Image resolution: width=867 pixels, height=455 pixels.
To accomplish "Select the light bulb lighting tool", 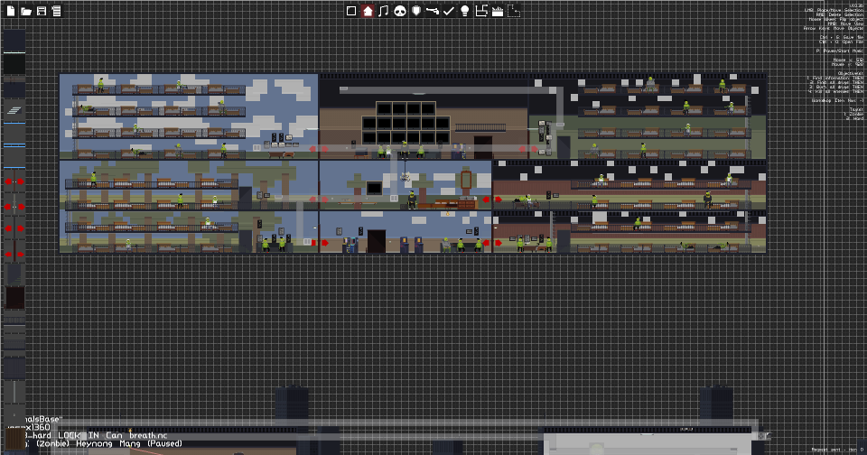I will [465, 11].
